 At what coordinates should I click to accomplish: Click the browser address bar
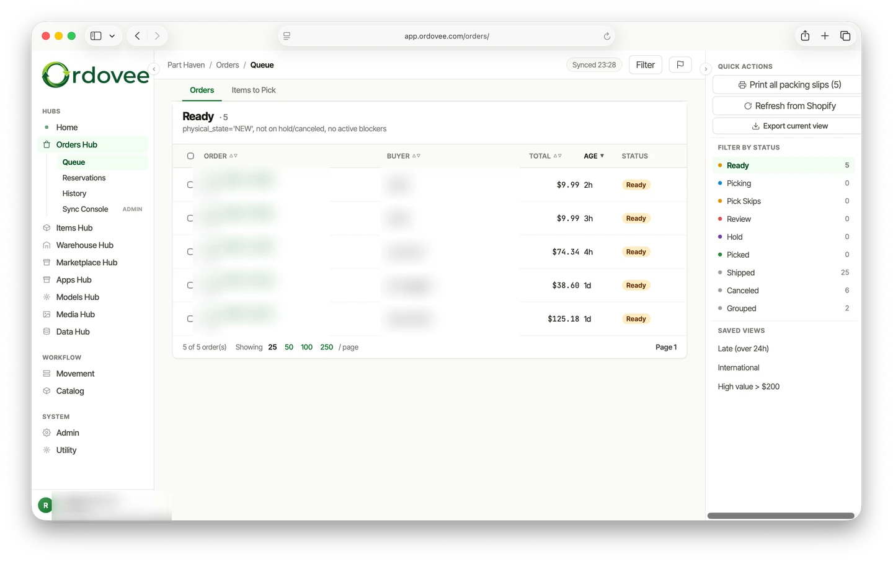pyautogui.click(x=446, y=36)
